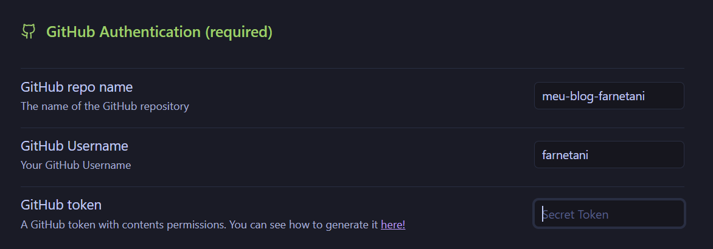Click the "meu-blog-farnetani" text value
This screenshot has height=249, width=713.
pyautogui.click(x=593, y=96)
